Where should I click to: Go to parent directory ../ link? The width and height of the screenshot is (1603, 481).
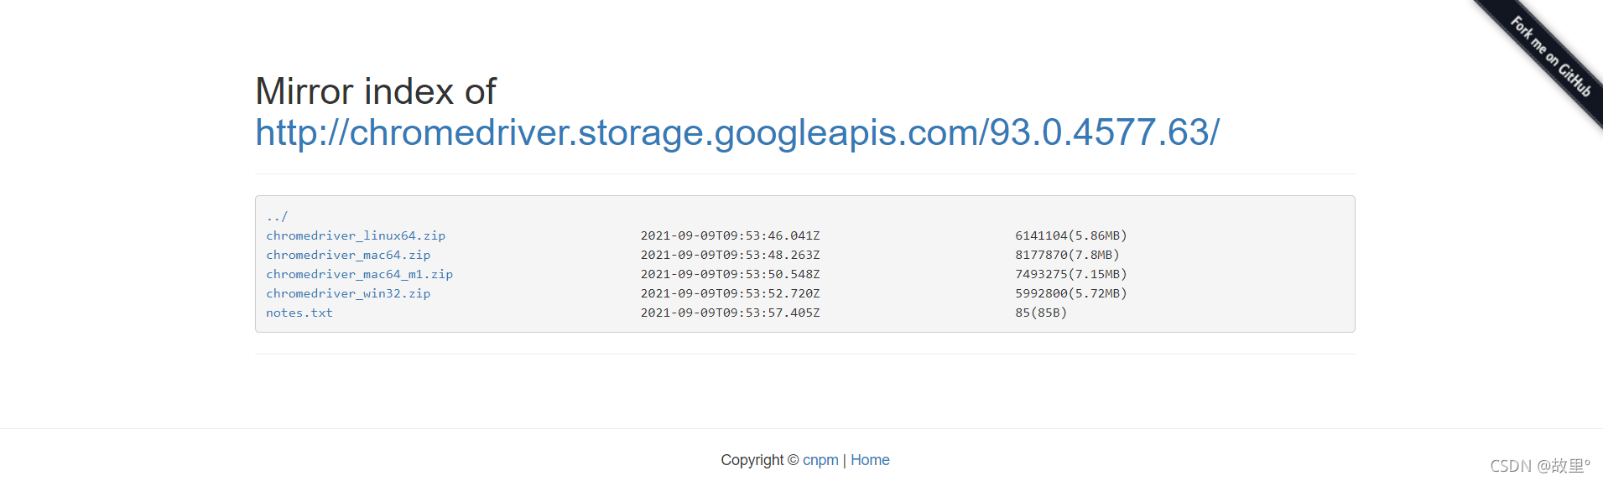coord(277,216)
